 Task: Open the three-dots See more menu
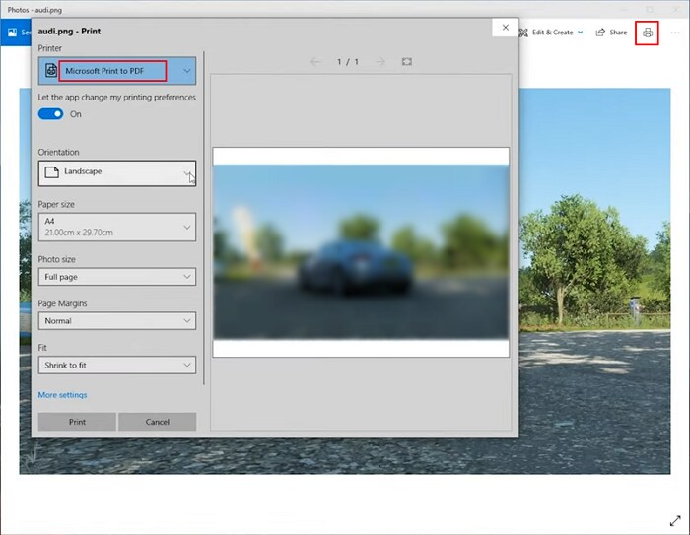(x=675, y=33)
